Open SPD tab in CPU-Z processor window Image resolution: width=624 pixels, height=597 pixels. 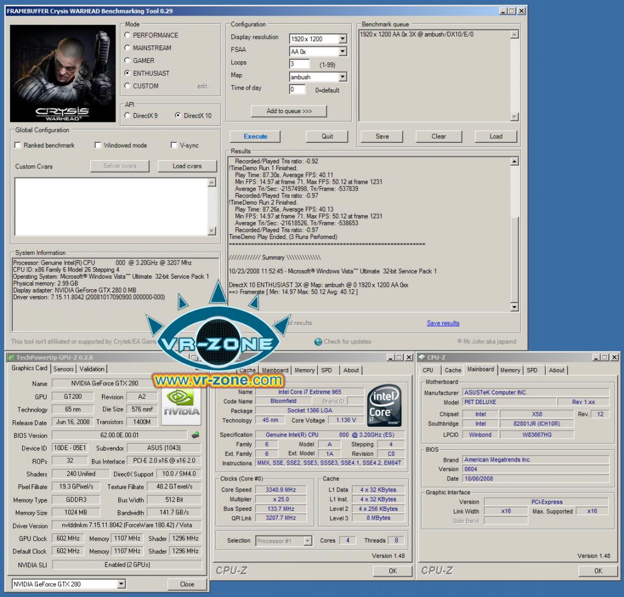326,370
